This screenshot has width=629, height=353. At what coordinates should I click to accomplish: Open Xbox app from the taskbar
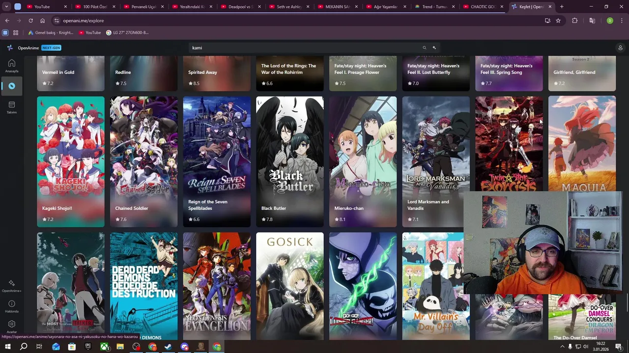[104, 347]
